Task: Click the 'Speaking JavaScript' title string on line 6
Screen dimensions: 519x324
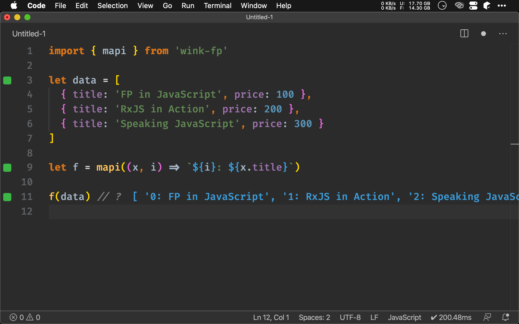Action: (177, 124)
